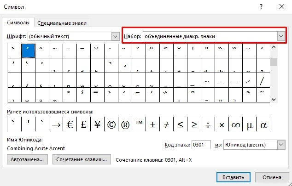The width and height of the screenshot is (292, 186).
Task: Select the Copyright symbol
Action: click(111, 124)
